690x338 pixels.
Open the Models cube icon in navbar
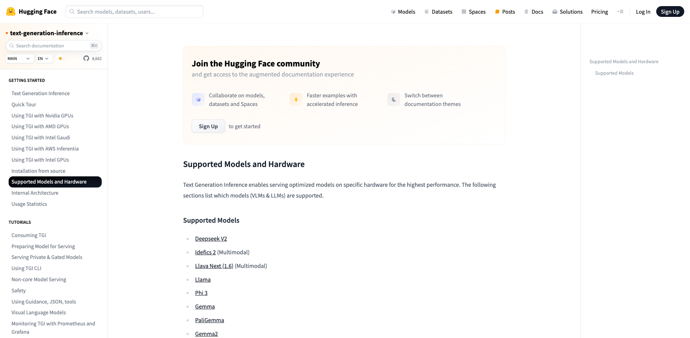tap(392, 11)
